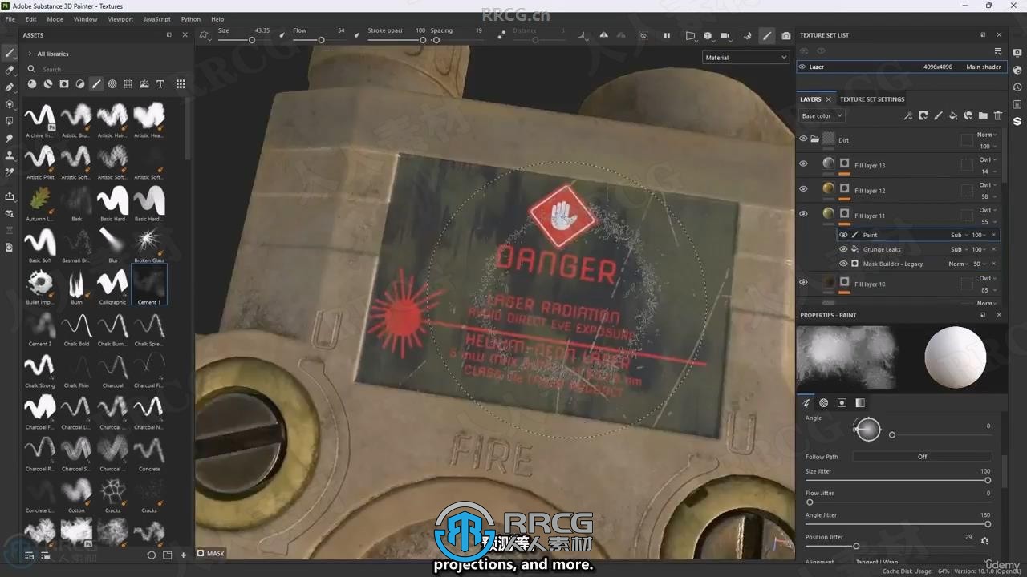Viewport: 1027px width, 577px height.
Task: Open the History side panel icon
Action: pos(1017,87)
